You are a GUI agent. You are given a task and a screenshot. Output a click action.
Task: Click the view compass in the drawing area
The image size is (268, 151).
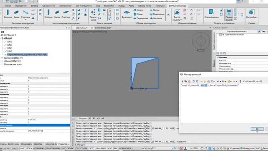pos(201,41)
